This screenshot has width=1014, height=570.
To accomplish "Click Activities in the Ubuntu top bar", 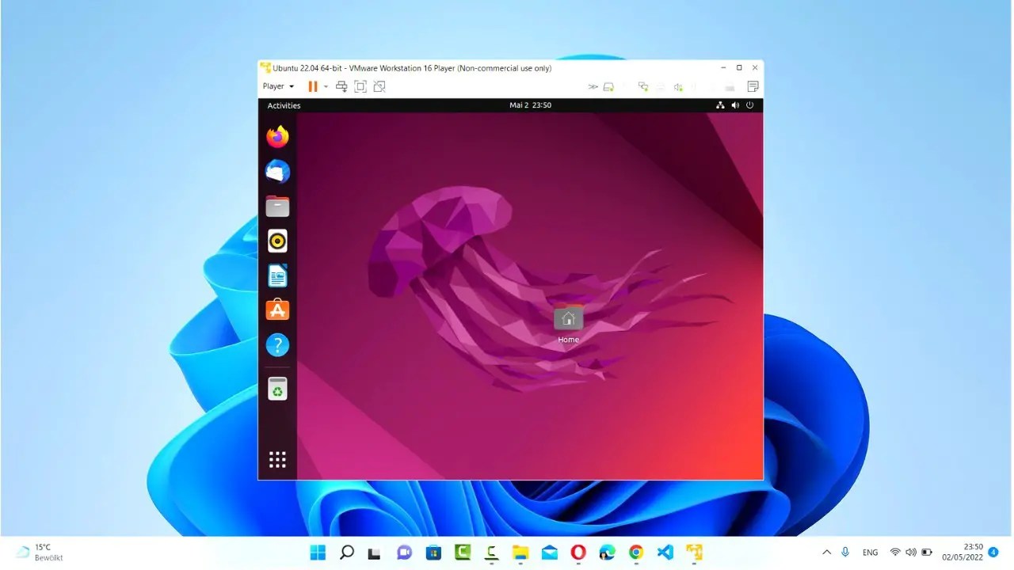I will 283,105.
